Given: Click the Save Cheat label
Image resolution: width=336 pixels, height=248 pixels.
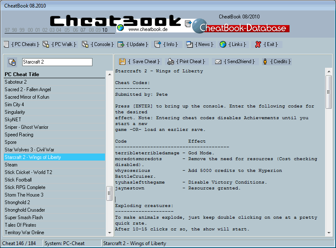Looking at the screenshot, I should (144, 61).
